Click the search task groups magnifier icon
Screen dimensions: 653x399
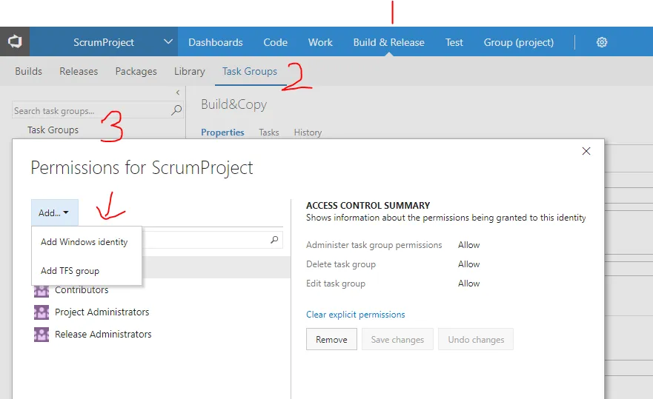click(176, 110)
